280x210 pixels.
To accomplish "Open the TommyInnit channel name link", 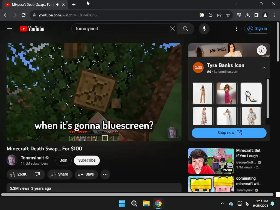I will (32, 158).
